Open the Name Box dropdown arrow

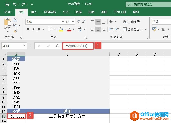click(24, 46)
